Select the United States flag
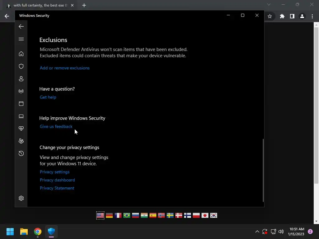This screenshot has height=239, width=319. point(100,215)
